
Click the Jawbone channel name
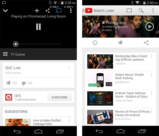(120, 64)
